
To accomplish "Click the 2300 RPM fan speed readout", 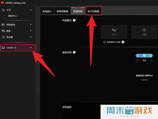I will 144,76.
